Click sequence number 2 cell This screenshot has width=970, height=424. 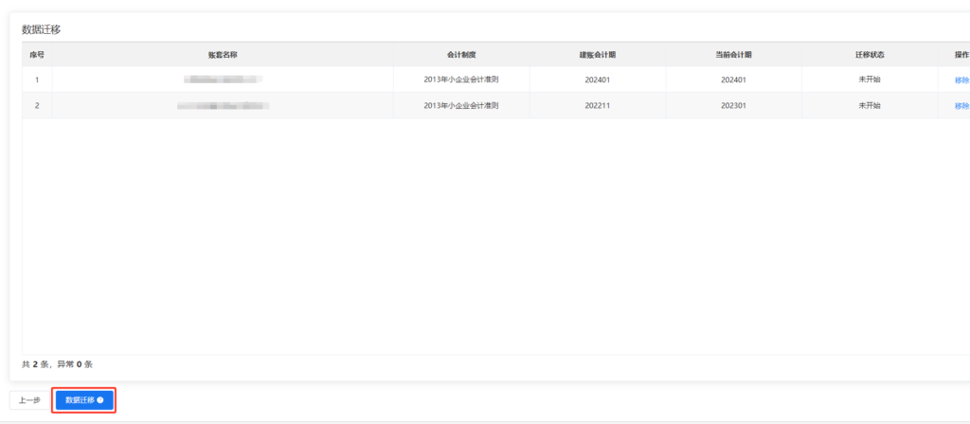point(37,106)
